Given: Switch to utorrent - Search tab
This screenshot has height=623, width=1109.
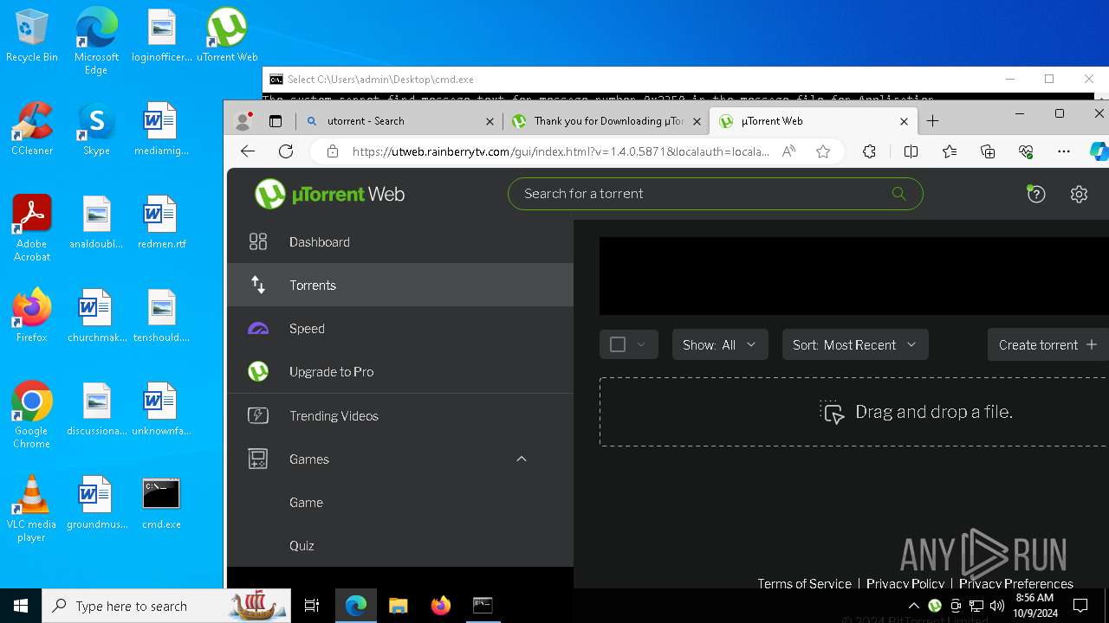Looking at the screenshot, I should pos(399,121).
